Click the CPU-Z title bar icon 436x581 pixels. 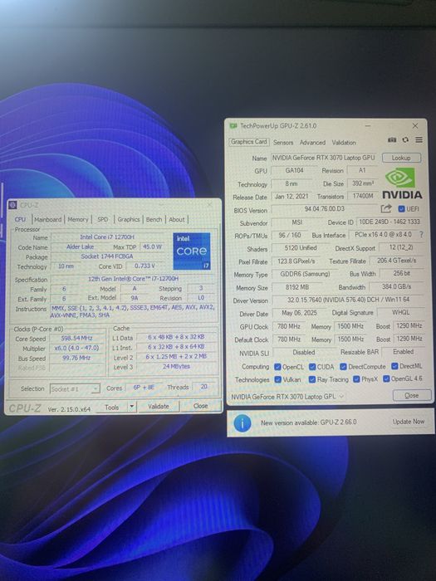[12, 205]
